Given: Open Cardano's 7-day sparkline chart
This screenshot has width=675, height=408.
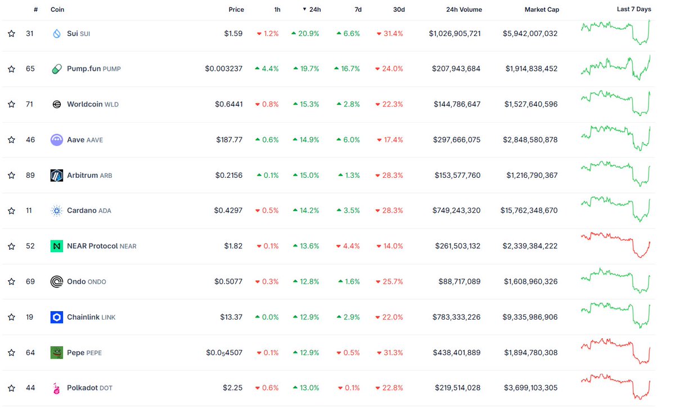Looking at the screenshot, I should coord(616,209).
